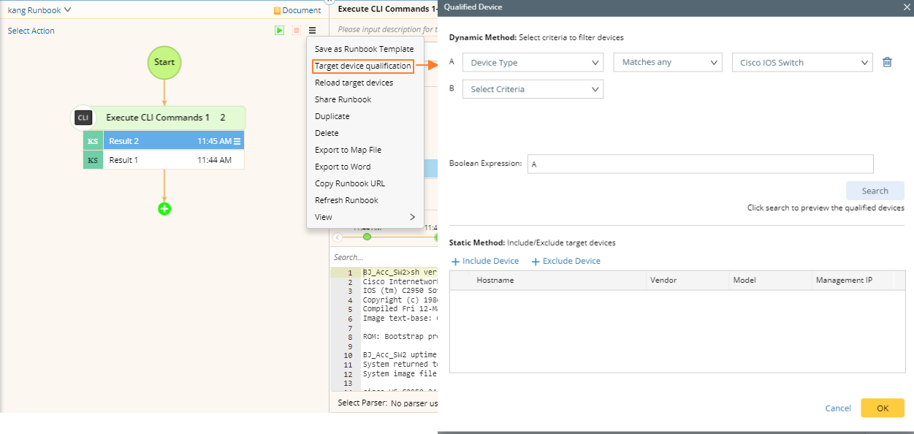914x434 pixels.
Task: Delete criteria row A with trash icon
Action: coord(887,62)
